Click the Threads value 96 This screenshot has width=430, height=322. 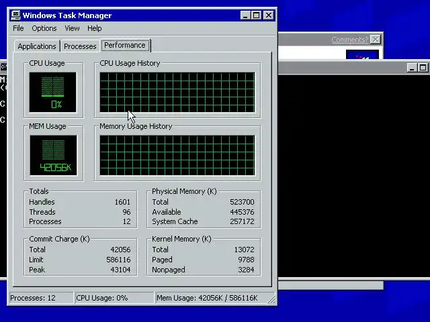pyautogui.click(x=126, y=212)
